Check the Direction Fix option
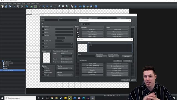 [43, 72]
